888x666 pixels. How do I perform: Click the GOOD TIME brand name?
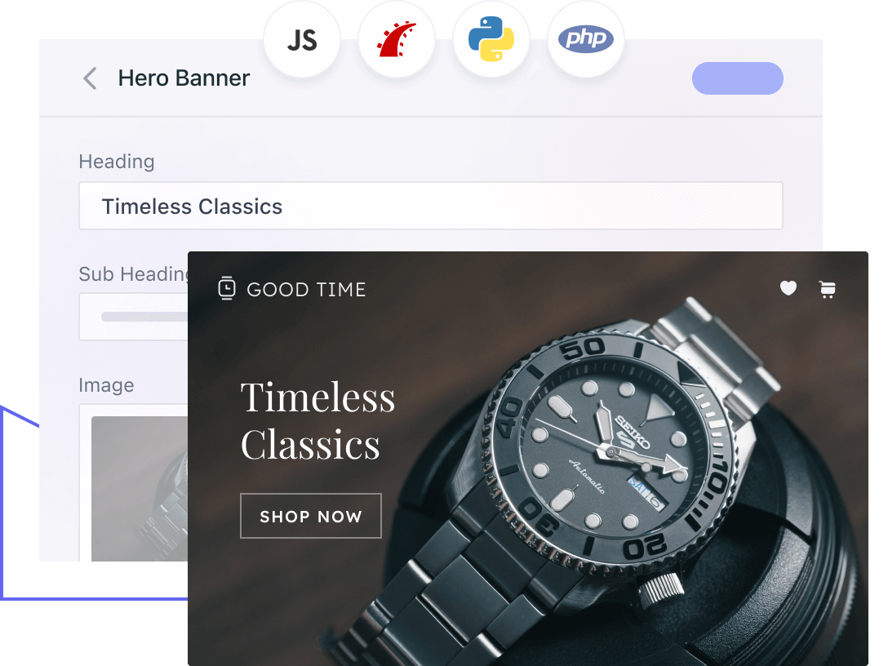pyautogui.click(x=306, y=290)
